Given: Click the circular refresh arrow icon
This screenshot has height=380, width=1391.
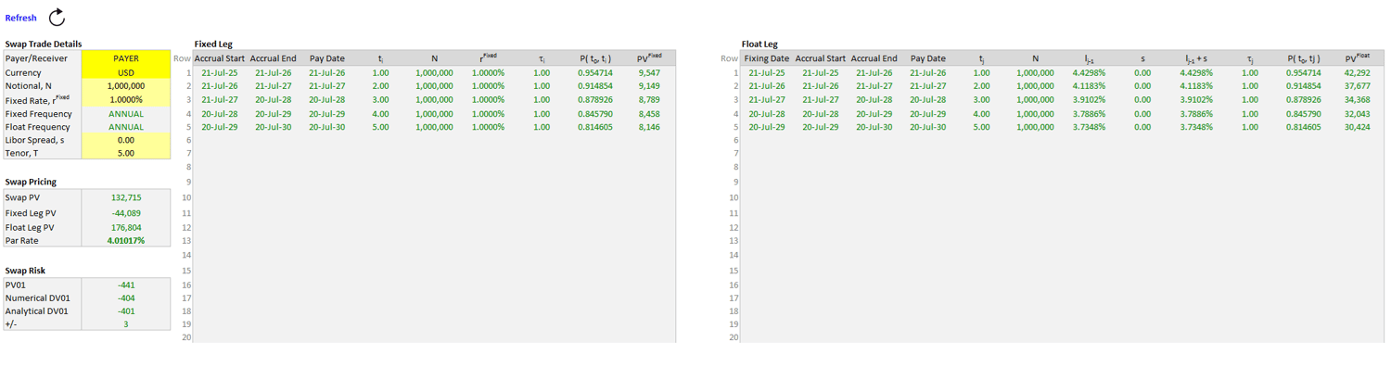Looking at the screenshot, I should click(x=57, y=18).
